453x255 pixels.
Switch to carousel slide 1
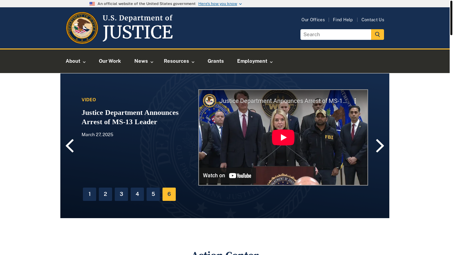pyautogui.click(x=90, y=194)
